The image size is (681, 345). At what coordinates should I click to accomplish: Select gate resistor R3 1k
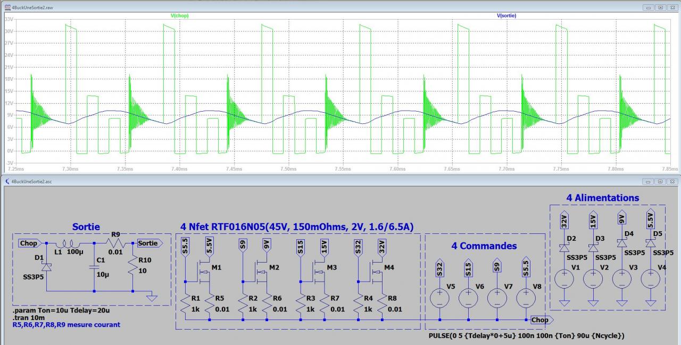click(300, 303)
